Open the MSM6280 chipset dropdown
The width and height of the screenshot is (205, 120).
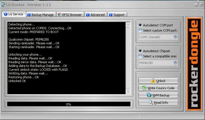point(158,63)
